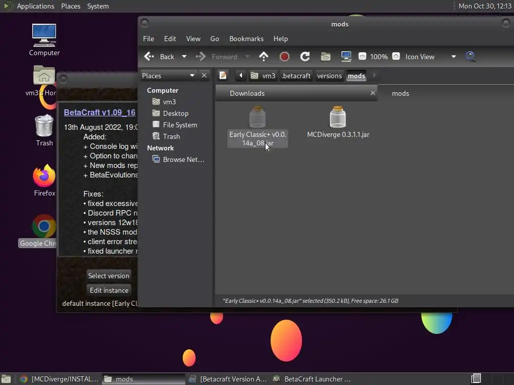
Task: Open the Places sidebar selector dropdown
Action: point(168,76)
